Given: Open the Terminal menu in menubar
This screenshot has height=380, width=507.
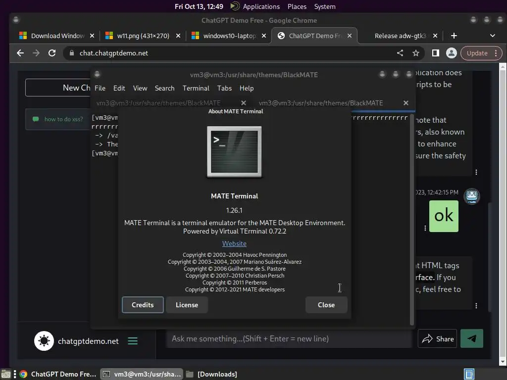Looking at the screenshot, I should coord(196,88).
